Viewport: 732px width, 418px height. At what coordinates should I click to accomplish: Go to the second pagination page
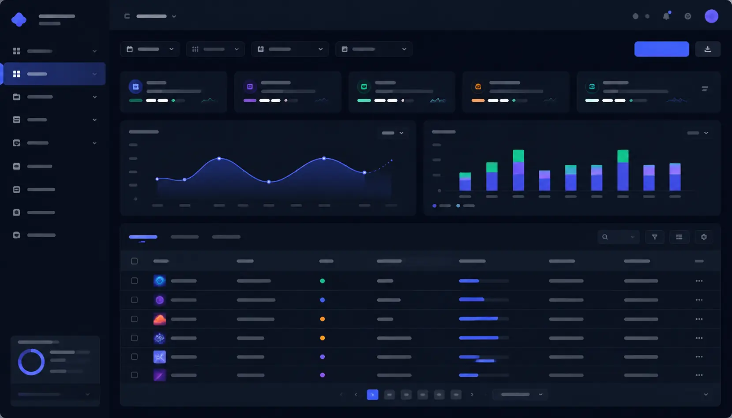click(x=389, y=395)
